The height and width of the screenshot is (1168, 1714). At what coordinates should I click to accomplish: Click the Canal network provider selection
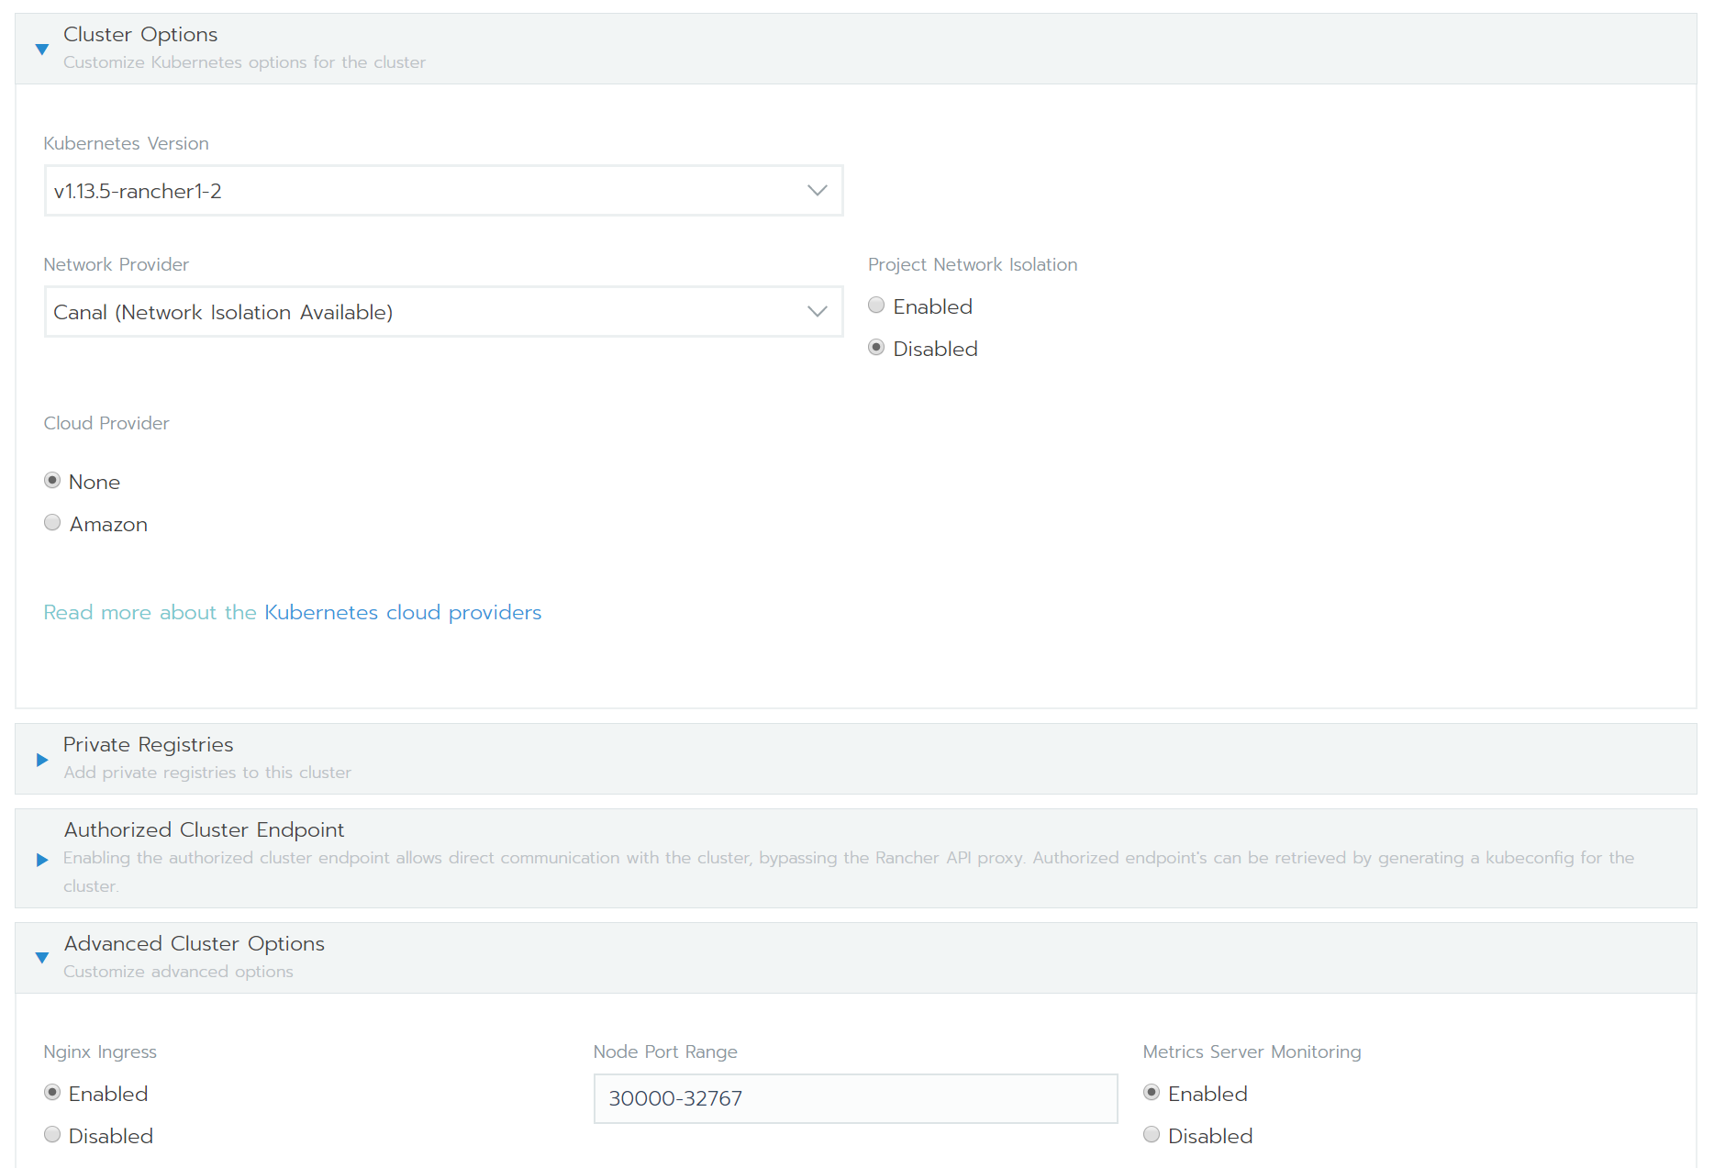223,312
